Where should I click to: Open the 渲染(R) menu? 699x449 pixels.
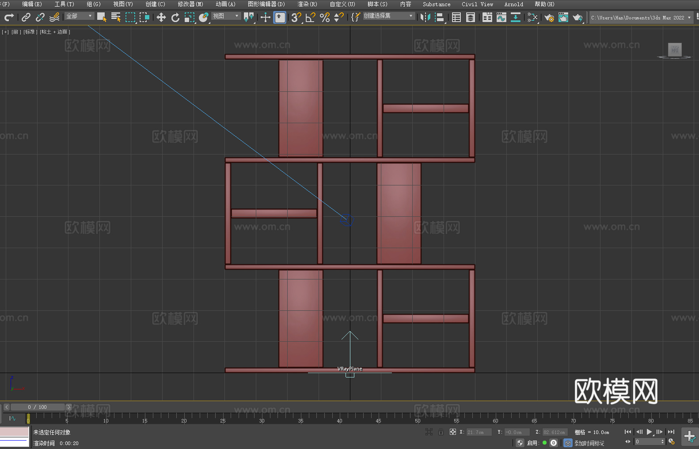pyautogui.click(x=308, y=4)
